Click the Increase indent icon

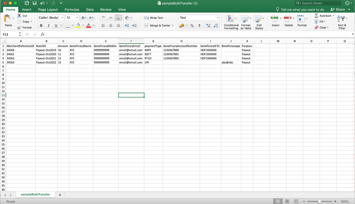click(x=134, y=25)
